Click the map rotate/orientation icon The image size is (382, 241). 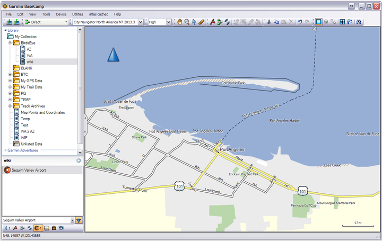(x=350, y=22)
